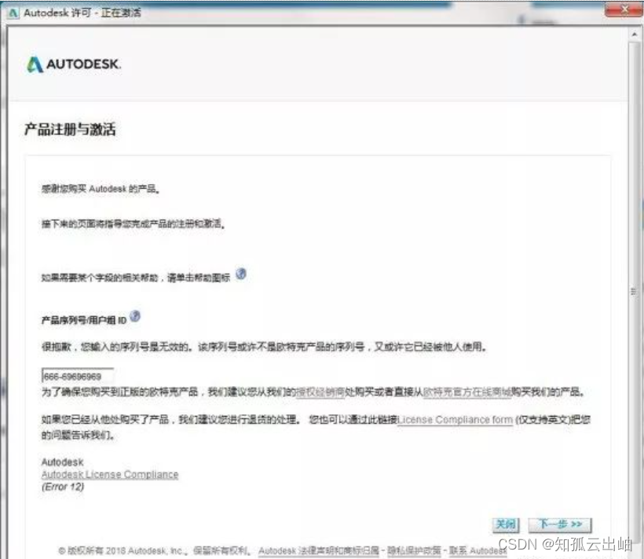Click the scroll-up arrow of the scrollbar

click(x=635, y=35)
